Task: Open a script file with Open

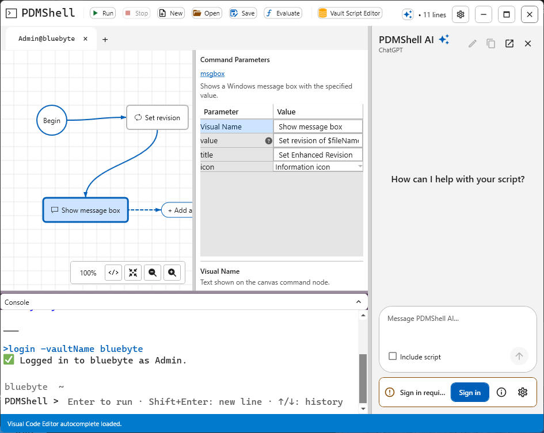Action: [207, 13]
